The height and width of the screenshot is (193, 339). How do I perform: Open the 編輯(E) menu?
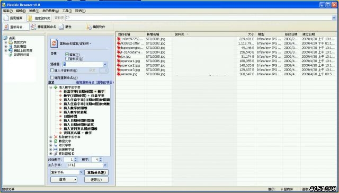pyautogui.click(x=21, y=11)
